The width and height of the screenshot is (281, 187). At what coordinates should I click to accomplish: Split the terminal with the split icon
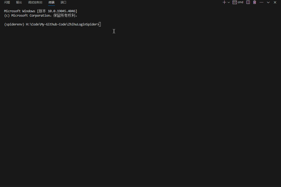(248, 2)
